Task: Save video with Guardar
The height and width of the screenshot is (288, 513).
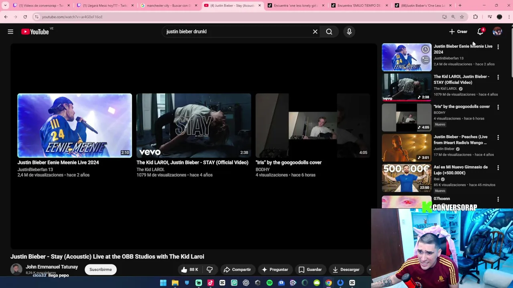Action: [x=310, y=270]
